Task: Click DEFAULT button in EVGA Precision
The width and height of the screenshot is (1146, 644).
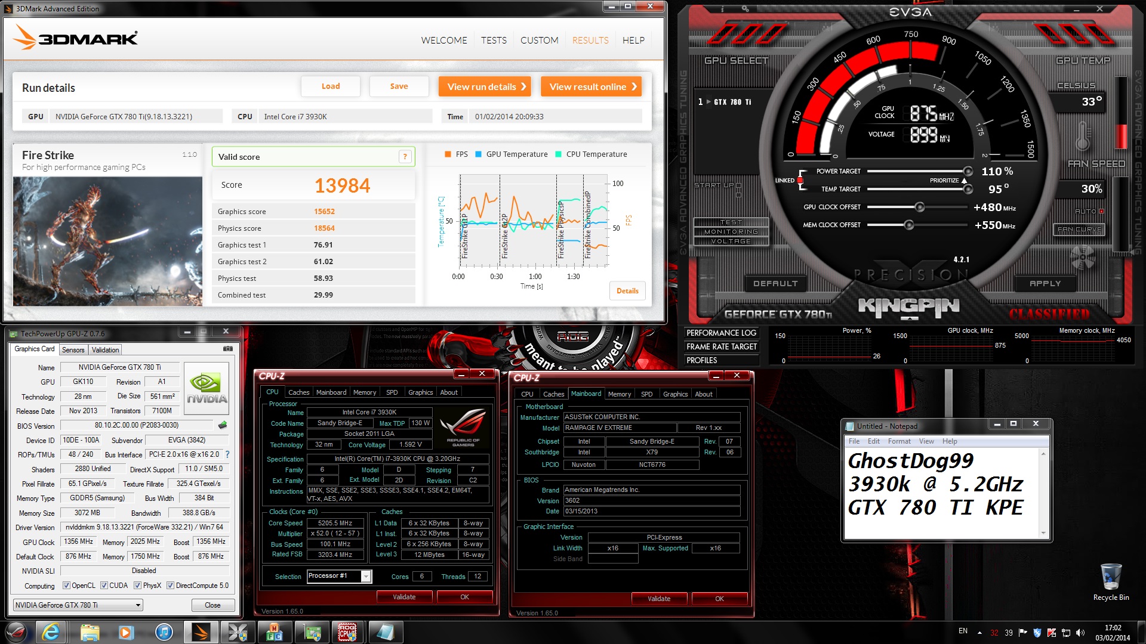Action: coord(775,284)
